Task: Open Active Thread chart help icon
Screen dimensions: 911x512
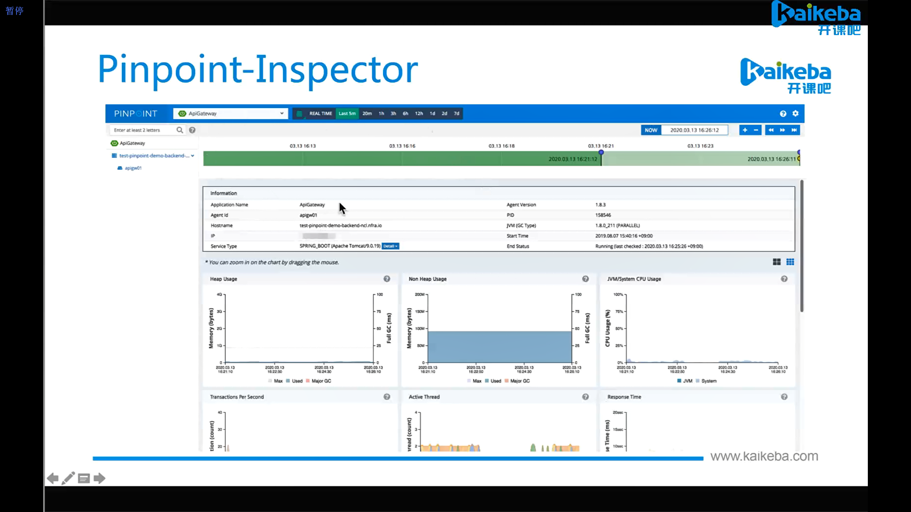Action: (586, 397)
